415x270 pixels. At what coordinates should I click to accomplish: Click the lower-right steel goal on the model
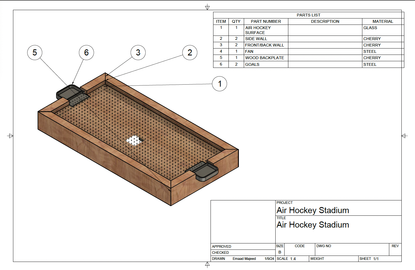coord(206,172)
